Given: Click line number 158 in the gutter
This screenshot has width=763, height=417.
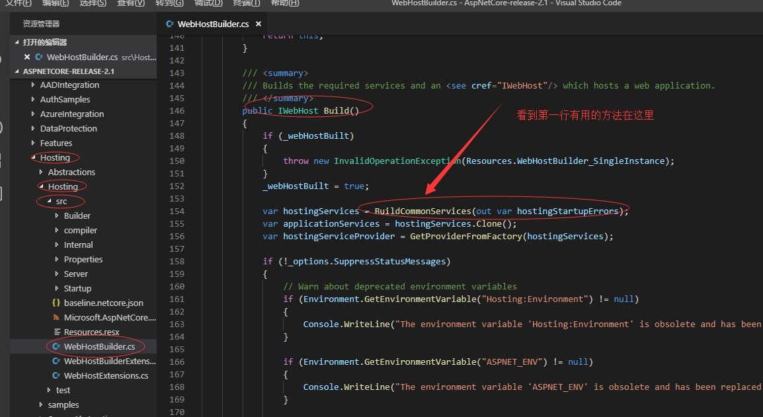Looking at the screenshot, I should tap(177, 261).
